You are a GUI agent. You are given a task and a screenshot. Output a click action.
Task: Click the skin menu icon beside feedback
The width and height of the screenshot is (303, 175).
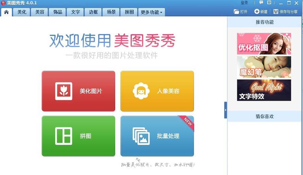pyautogui.click(x=269, y=2)
